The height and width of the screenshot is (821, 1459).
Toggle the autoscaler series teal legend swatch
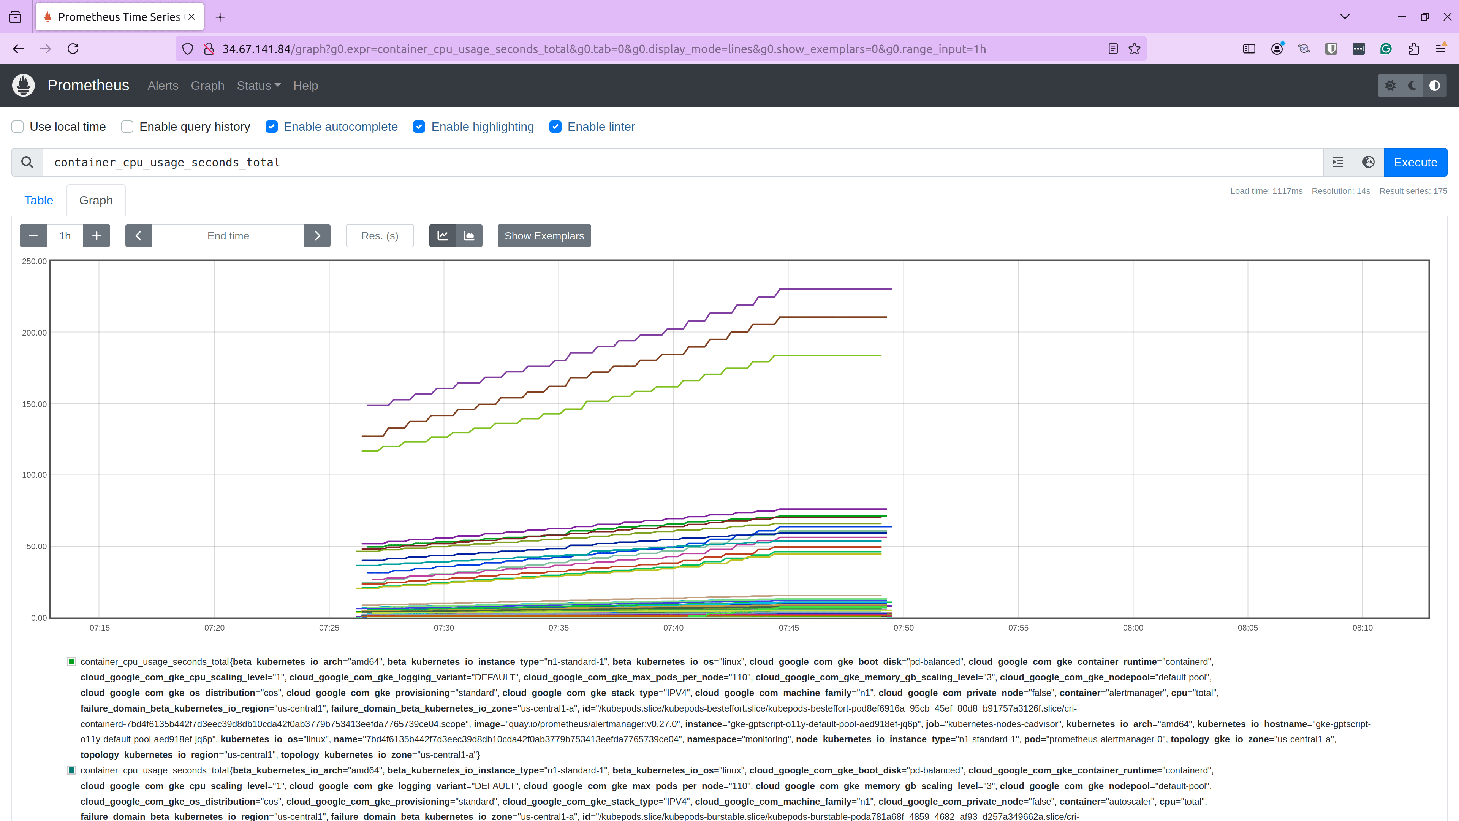(71, 770)
